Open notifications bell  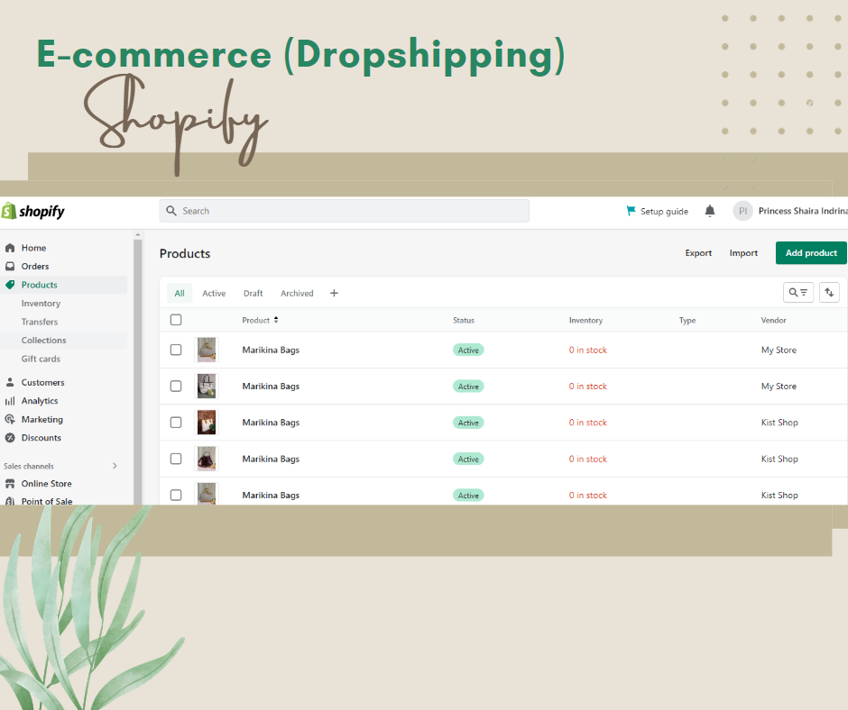click(710, 211)
